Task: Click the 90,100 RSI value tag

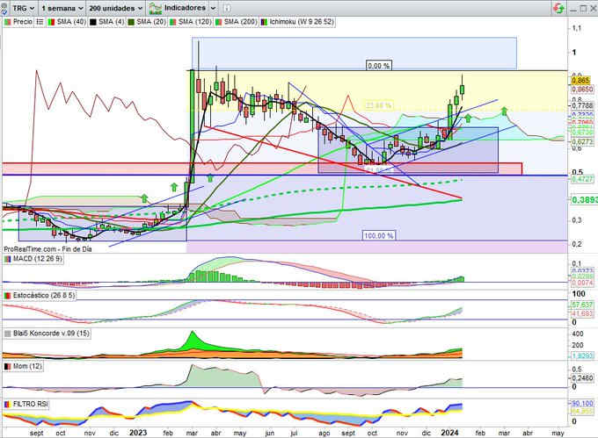Action: [582, 404]
